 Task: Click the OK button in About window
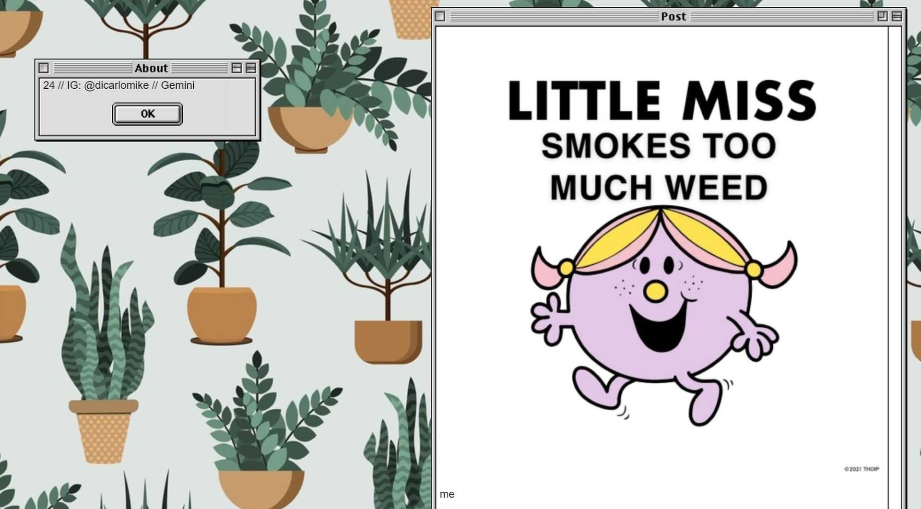click(x=147, y=114)
